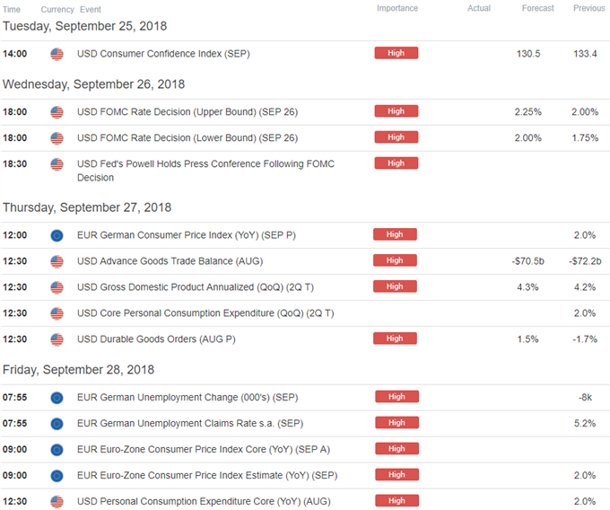Select the Friday, September 28, 2018 heading

click(78, 370)
